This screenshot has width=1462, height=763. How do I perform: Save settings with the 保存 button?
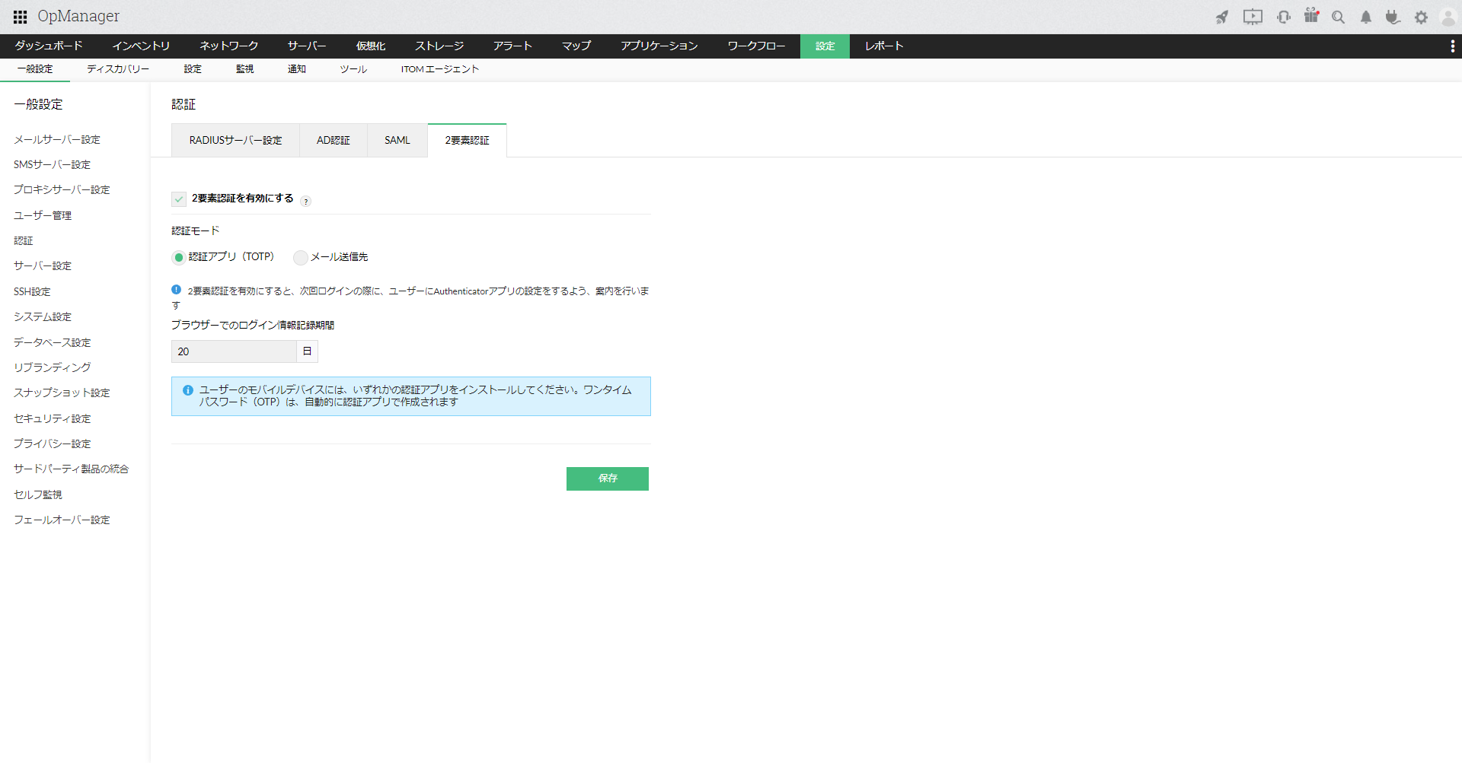point(607,478)
